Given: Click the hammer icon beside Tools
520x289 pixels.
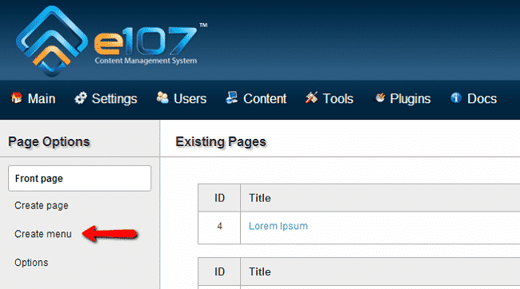Looking at the screenshot, I should click(x=311, y=98).
